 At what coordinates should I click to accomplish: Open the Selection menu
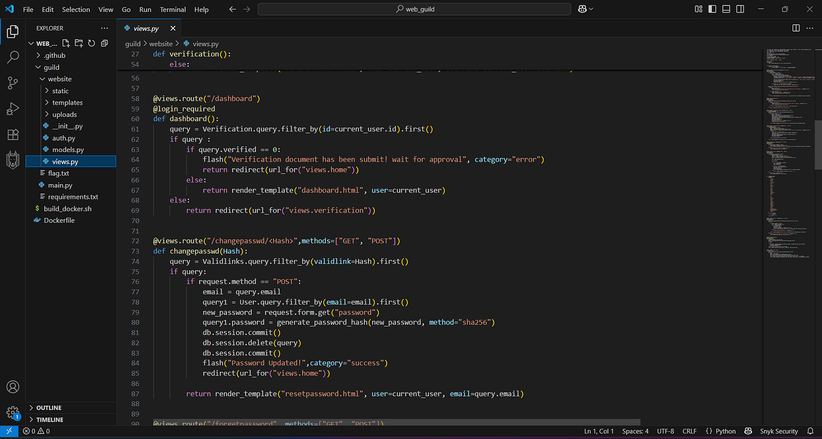click(x=76, y=10)
